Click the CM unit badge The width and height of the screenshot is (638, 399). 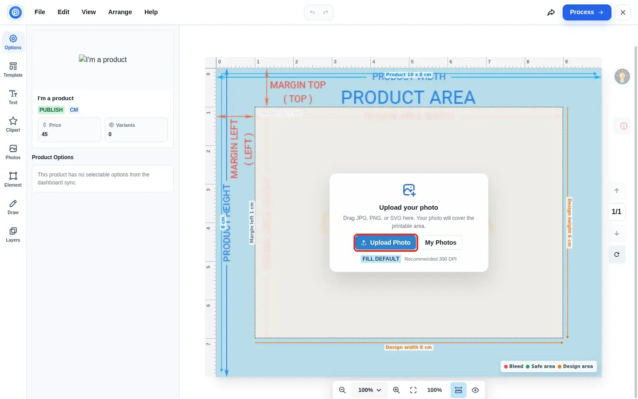pyautogui.click(x=74, y=110)
